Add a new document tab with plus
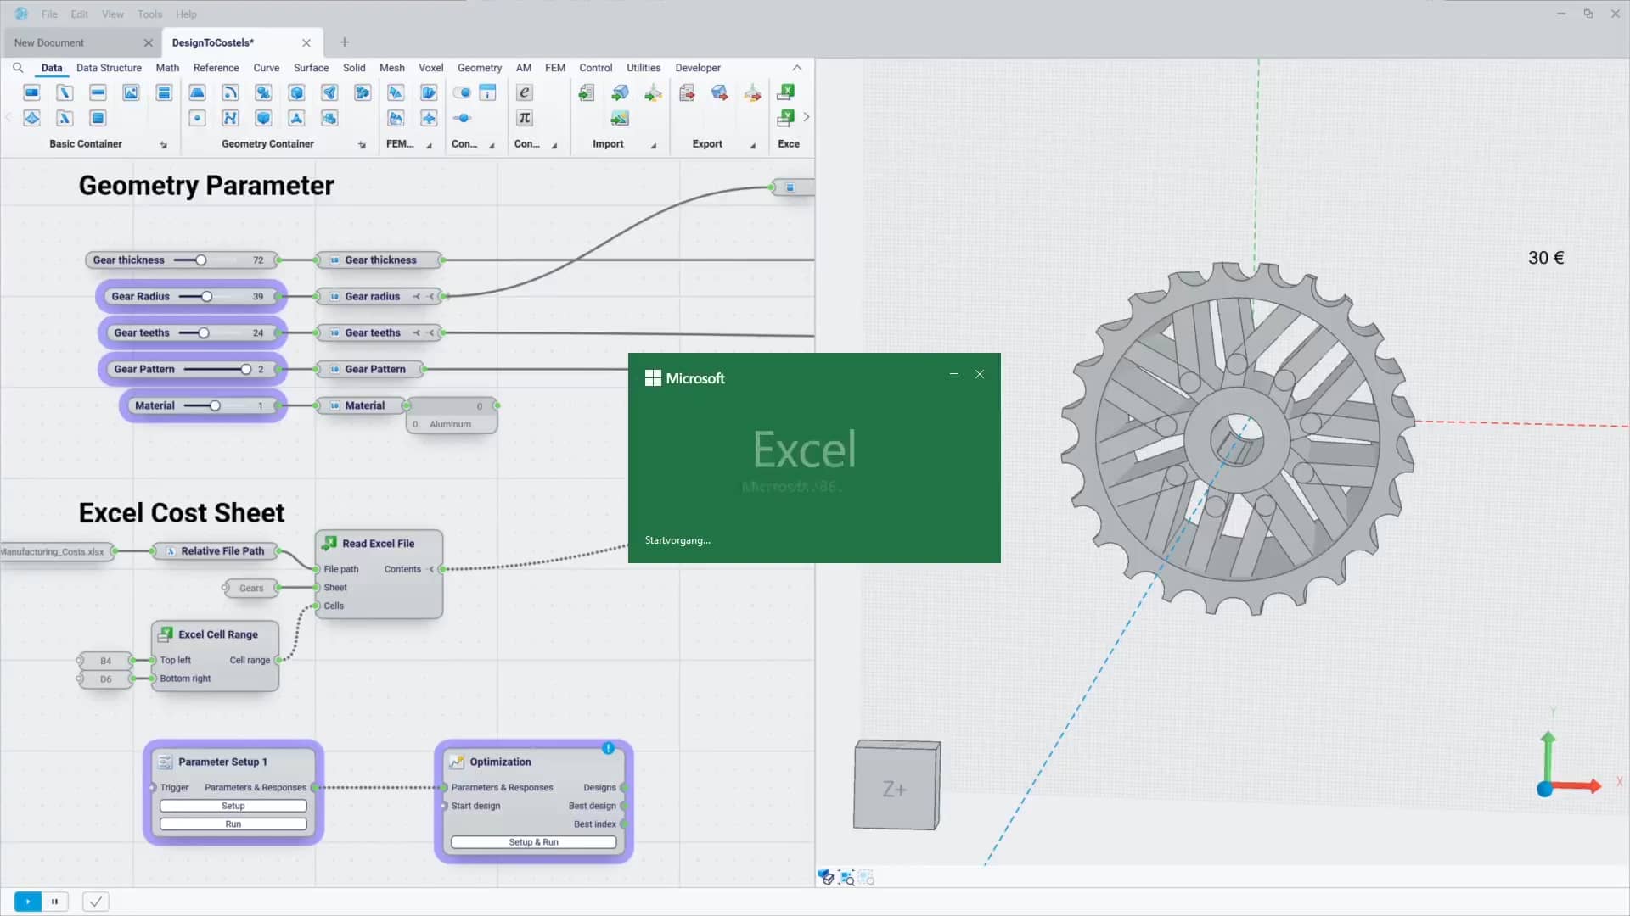1630x916 pixels. tap(345, 42)
